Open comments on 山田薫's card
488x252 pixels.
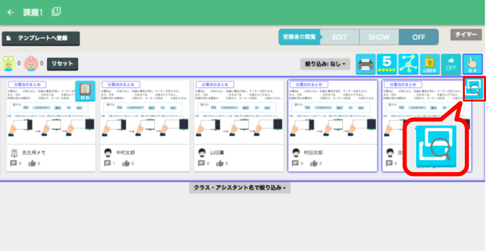[x=201, y=163]
